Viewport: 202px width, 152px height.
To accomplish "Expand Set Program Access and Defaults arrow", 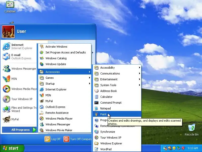I will pos(92,52).
